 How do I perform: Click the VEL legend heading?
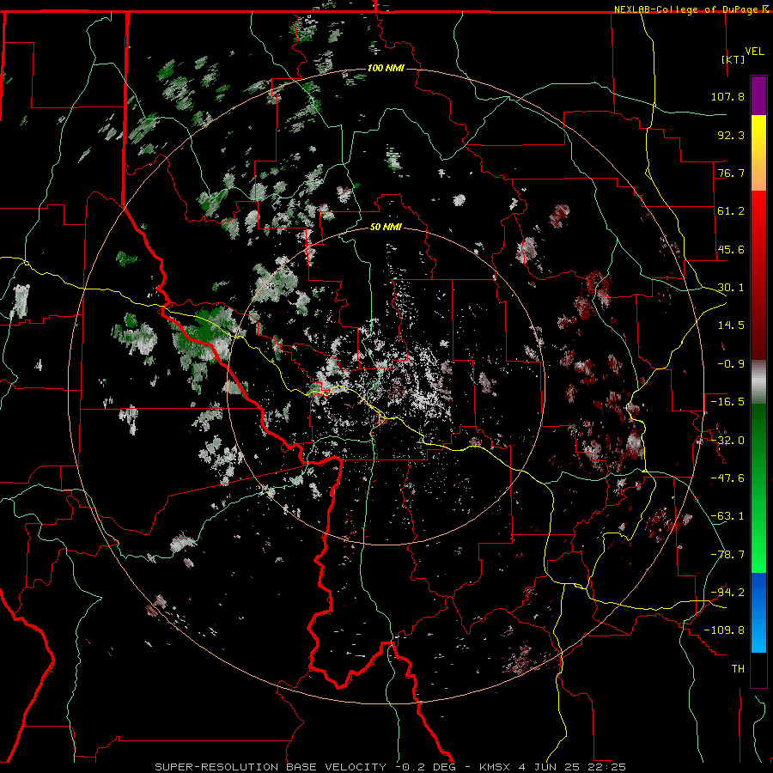tap(755, 52)
